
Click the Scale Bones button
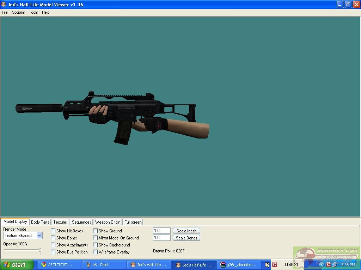(186, 238)
